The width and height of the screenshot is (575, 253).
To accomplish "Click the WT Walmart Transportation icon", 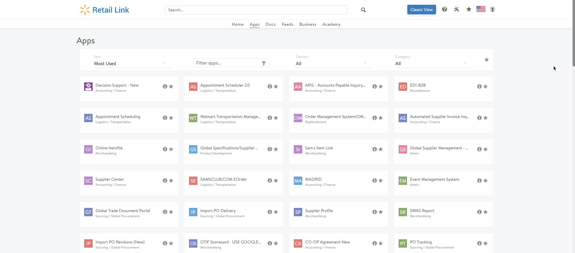I will [x=193, y=118].
